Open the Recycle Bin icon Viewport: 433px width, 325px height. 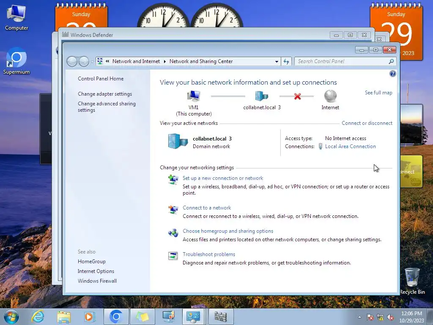pyautogui.click(x=412, y=281)
